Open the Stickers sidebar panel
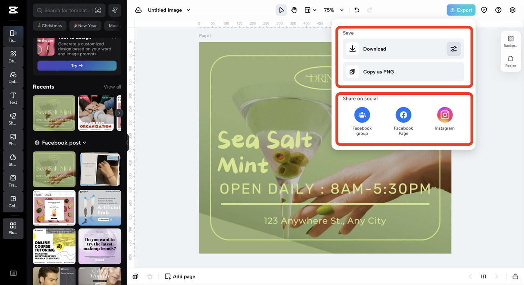This screenshot has height=285, width=524. pyautogui.click(x=13, y=160)
